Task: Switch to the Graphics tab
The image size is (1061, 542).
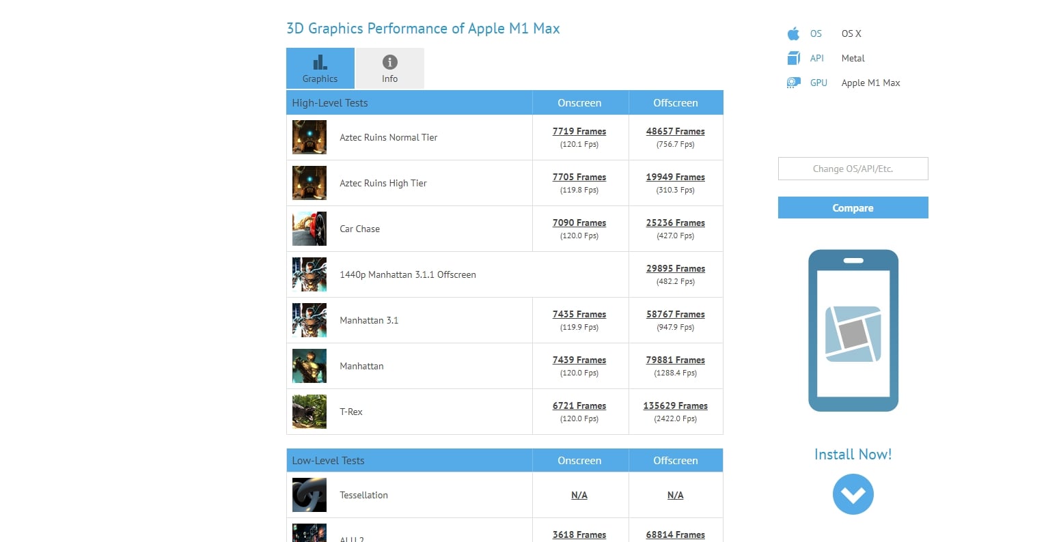Action: point(320,68)
